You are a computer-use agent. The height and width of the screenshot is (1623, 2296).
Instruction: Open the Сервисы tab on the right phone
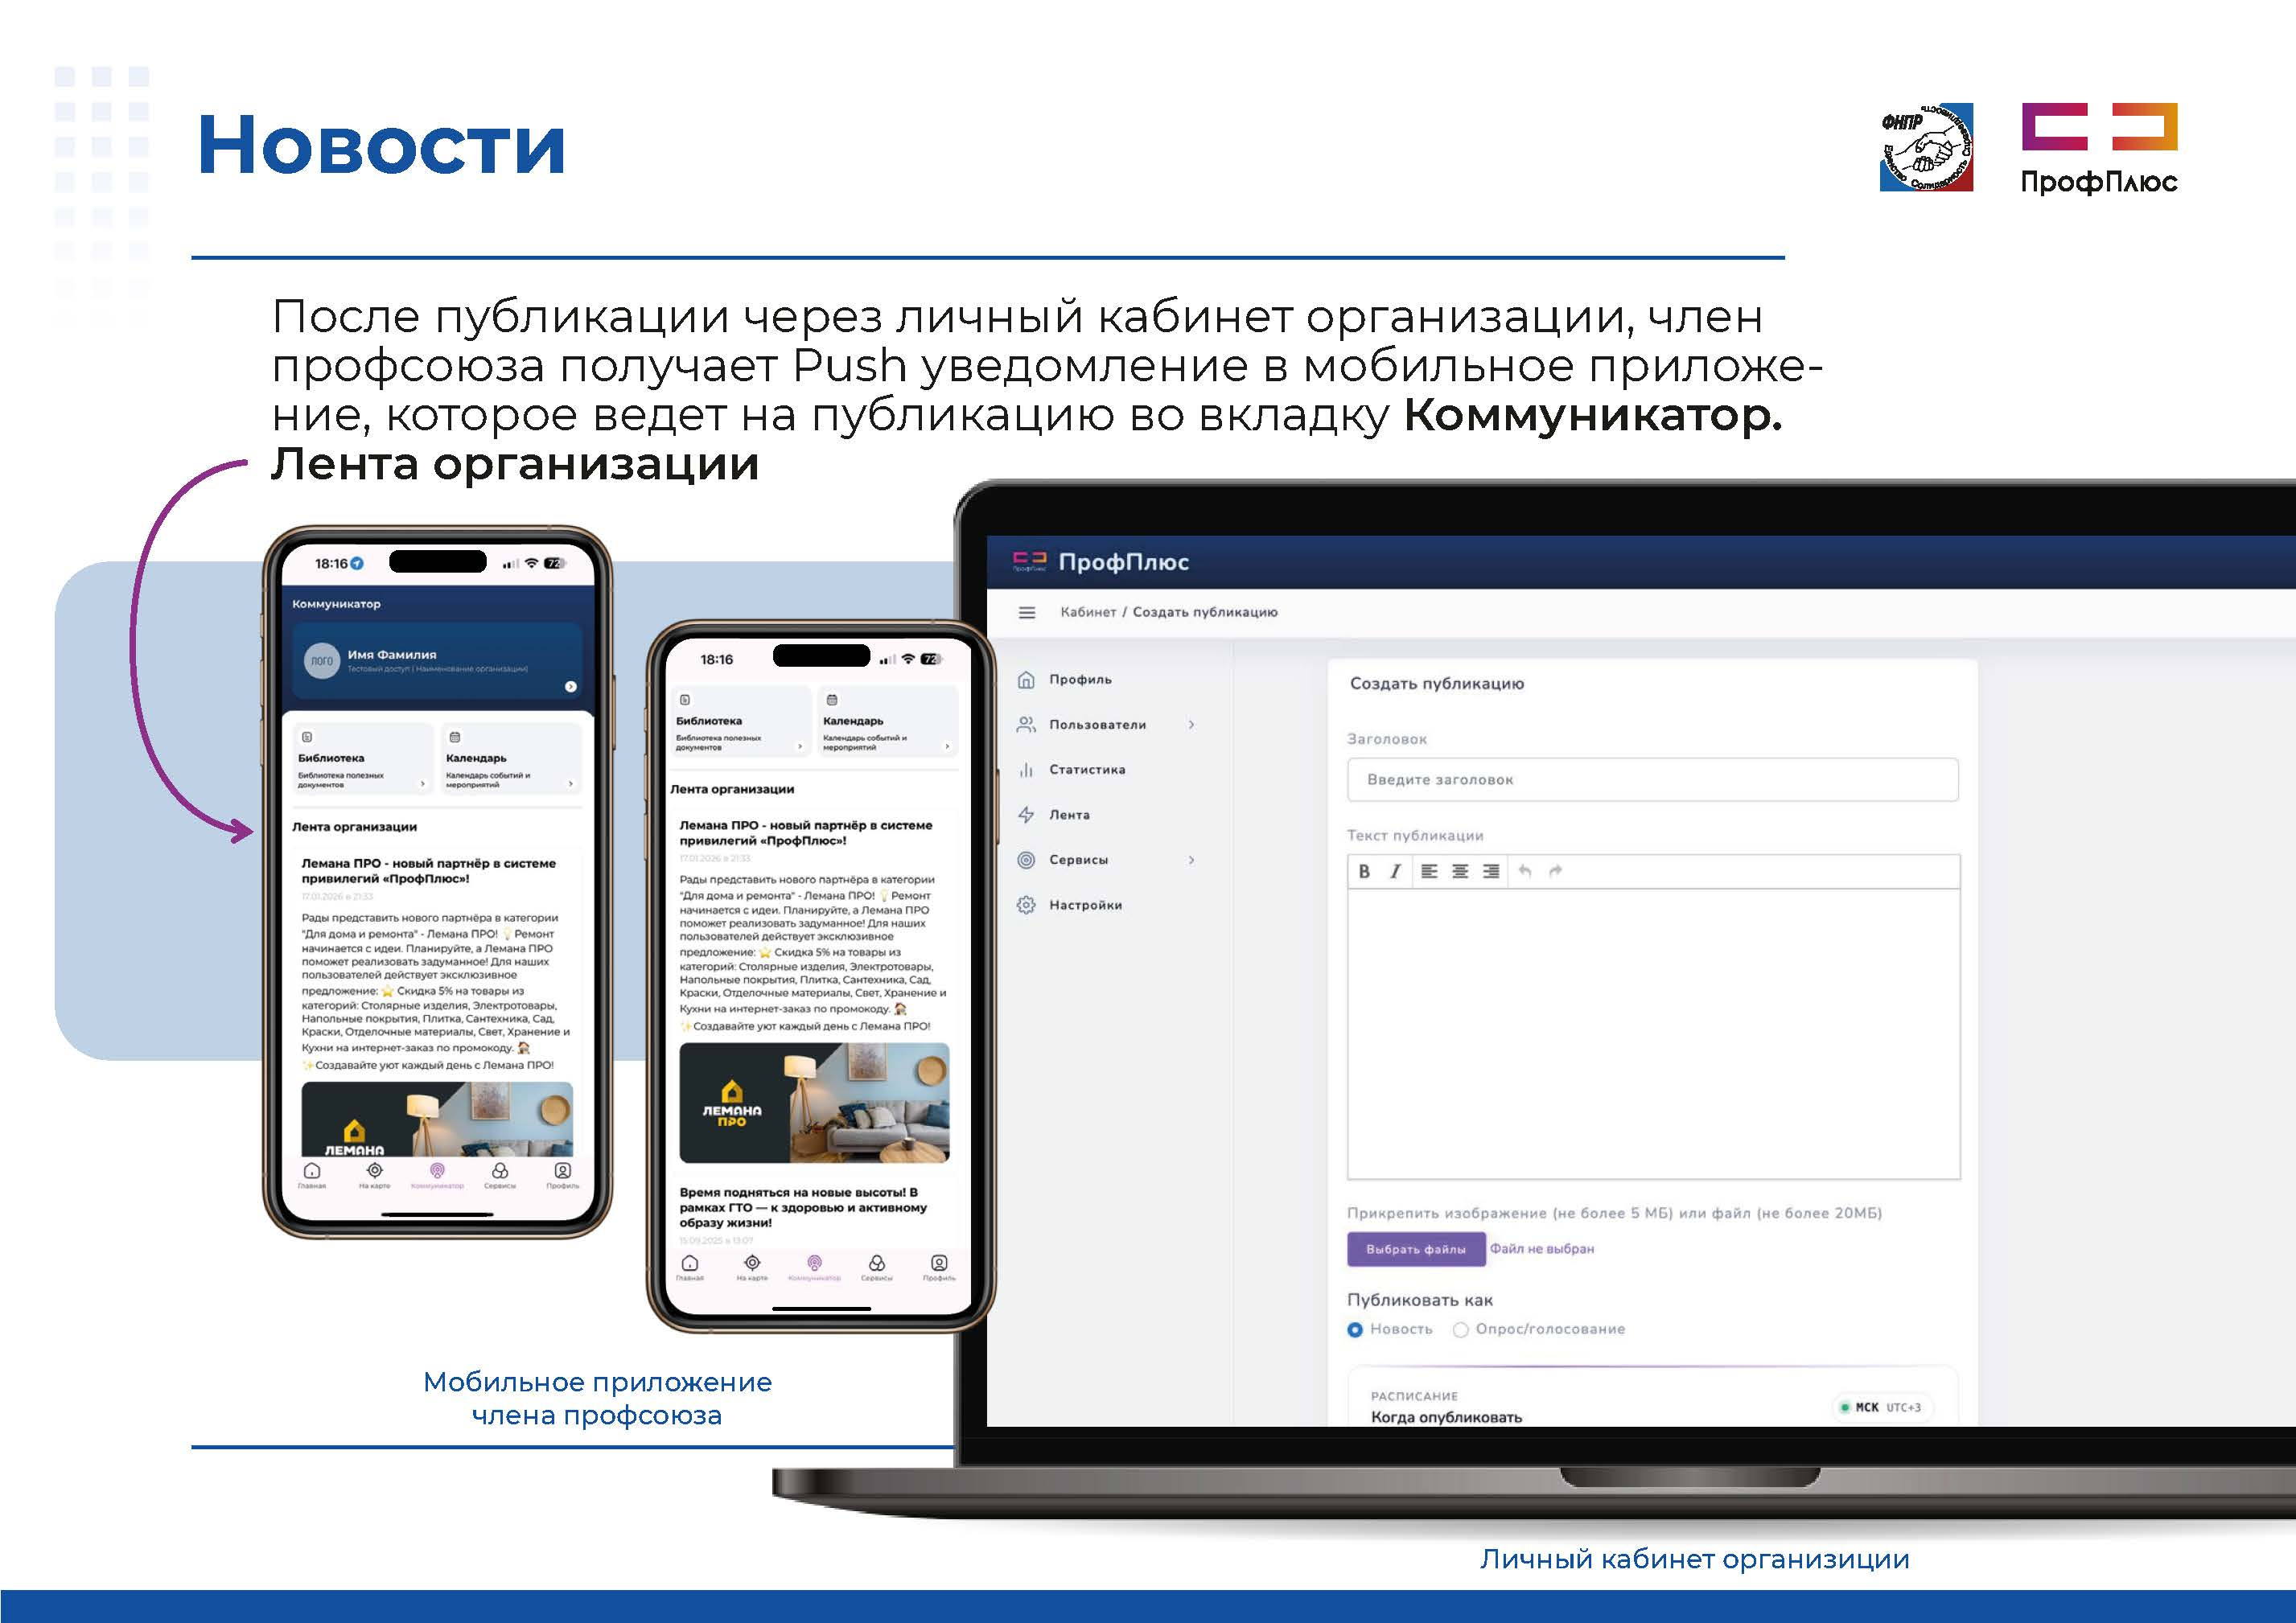(x=877, y=1267)
